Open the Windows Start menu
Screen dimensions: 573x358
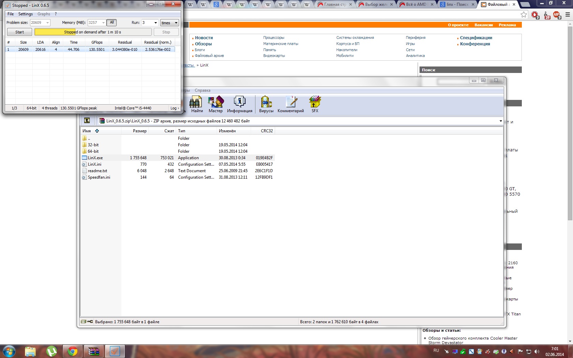[9, 351]
